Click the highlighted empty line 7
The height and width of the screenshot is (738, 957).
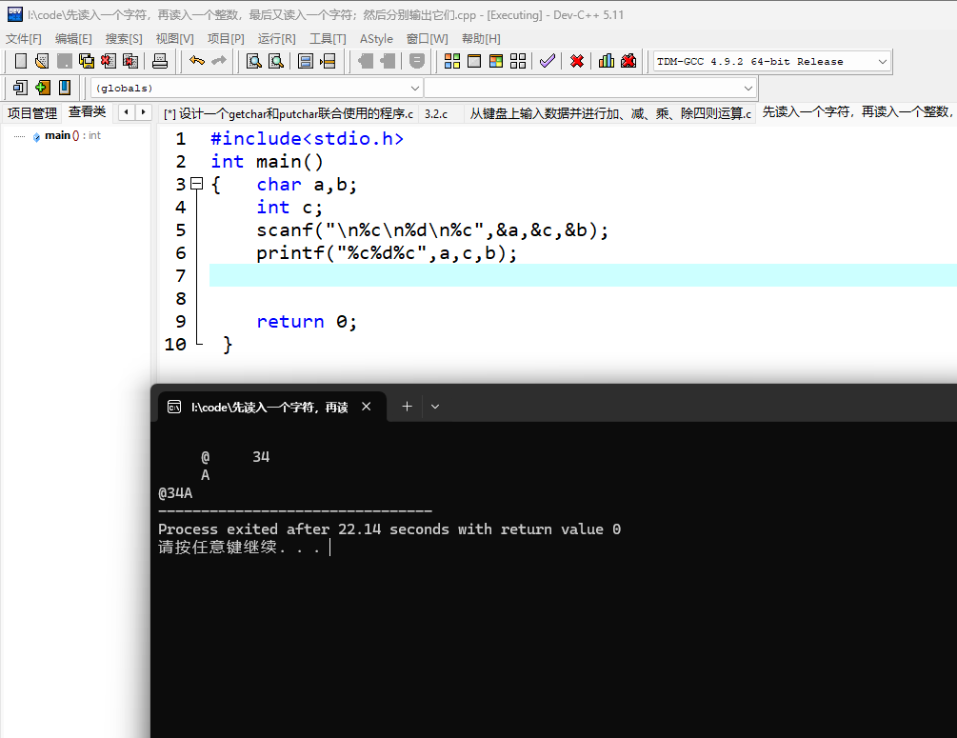tap(583, 275)
